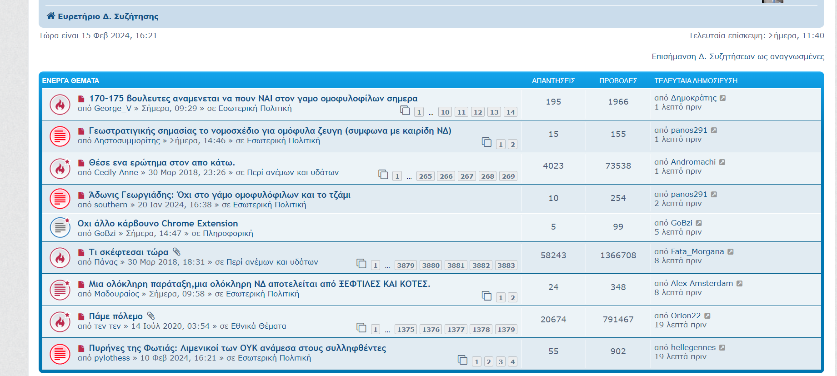Open topic 170-175 βουλευτες αναμενεται να πουν ΝΑΙ
The width and height of the screenshot is (837, 376).
click(x=253, y=98)
